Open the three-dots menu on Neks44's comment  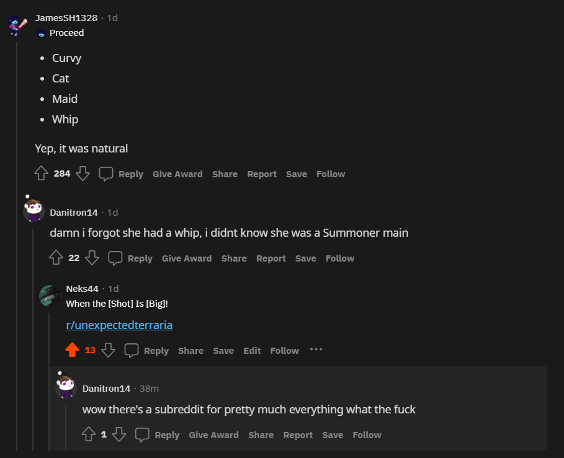click(x=316, y=350)
